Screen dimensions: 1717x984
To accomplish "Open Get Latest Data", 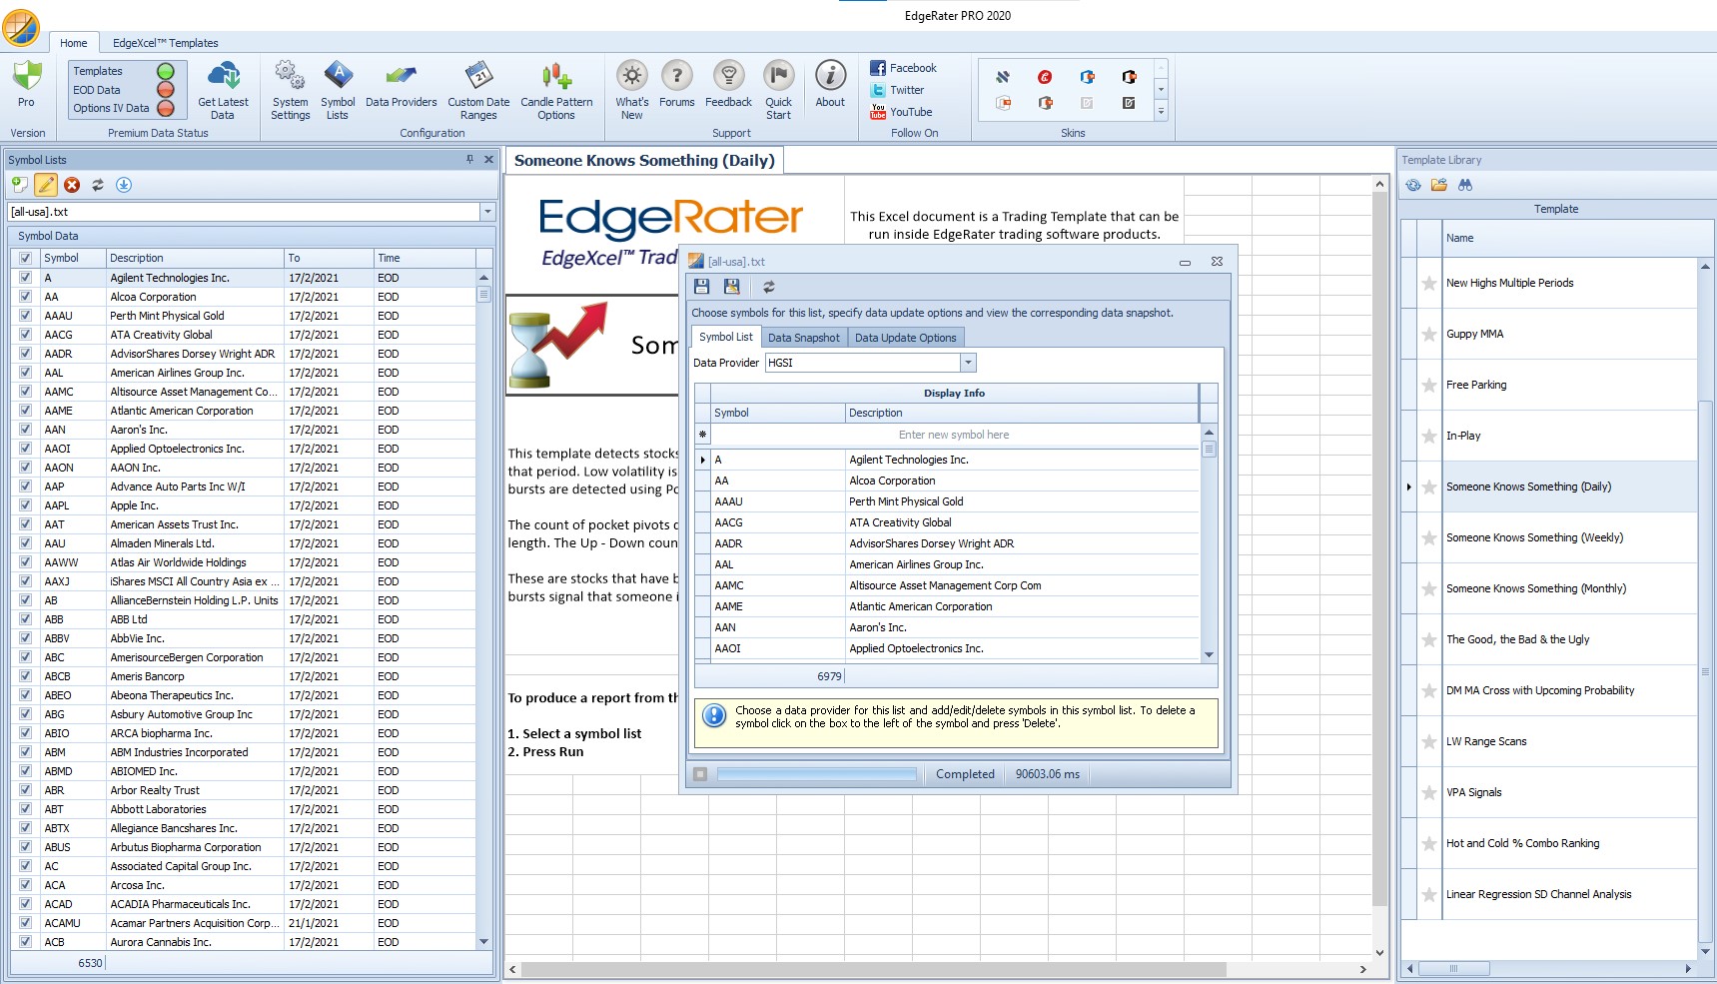I will [x=223, y=90].
